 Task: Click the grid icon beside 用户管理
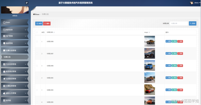pyautogui.click(x=4, y=36)
